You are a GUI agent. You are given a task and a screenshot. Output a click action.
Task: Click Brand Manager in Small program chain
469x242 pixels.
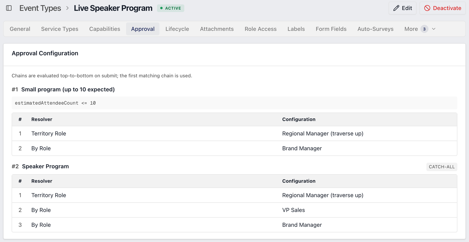302,148
